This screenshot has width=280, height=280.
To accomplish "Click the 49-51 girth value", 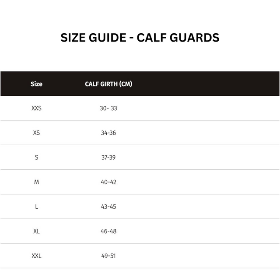I will [108, 255].
